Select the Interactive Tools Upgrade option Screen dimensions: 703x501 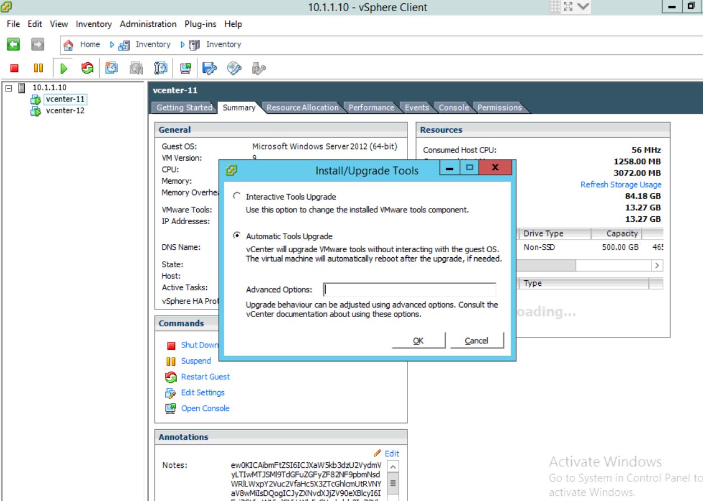coord(237,196)
